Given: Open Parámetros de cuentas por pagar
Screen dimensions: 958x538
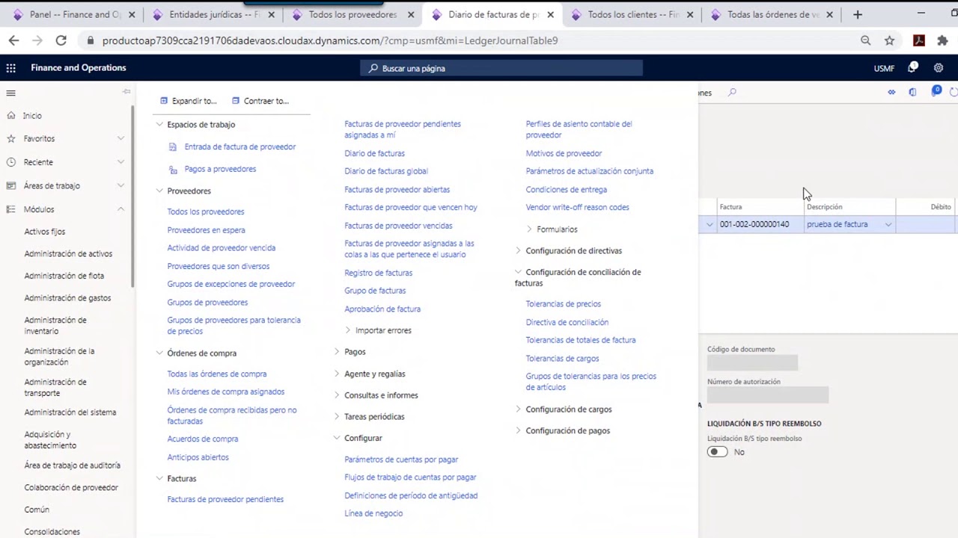Looking at the screenshot, I should pos(401,460).
